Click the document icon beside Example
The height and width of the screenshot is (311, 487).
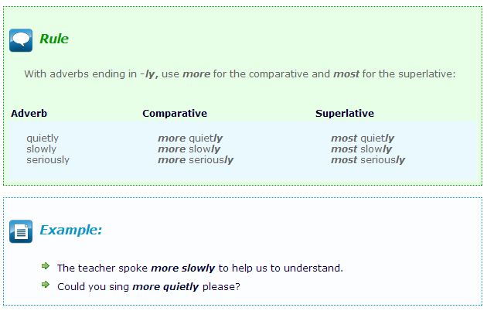21,231
